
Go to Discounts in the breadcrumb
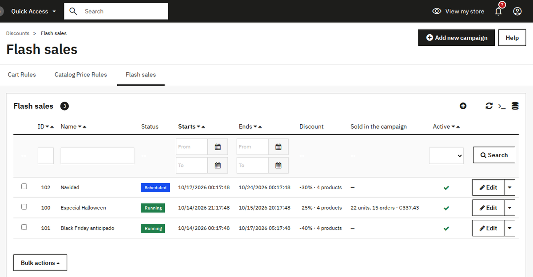tap(18, 33)
